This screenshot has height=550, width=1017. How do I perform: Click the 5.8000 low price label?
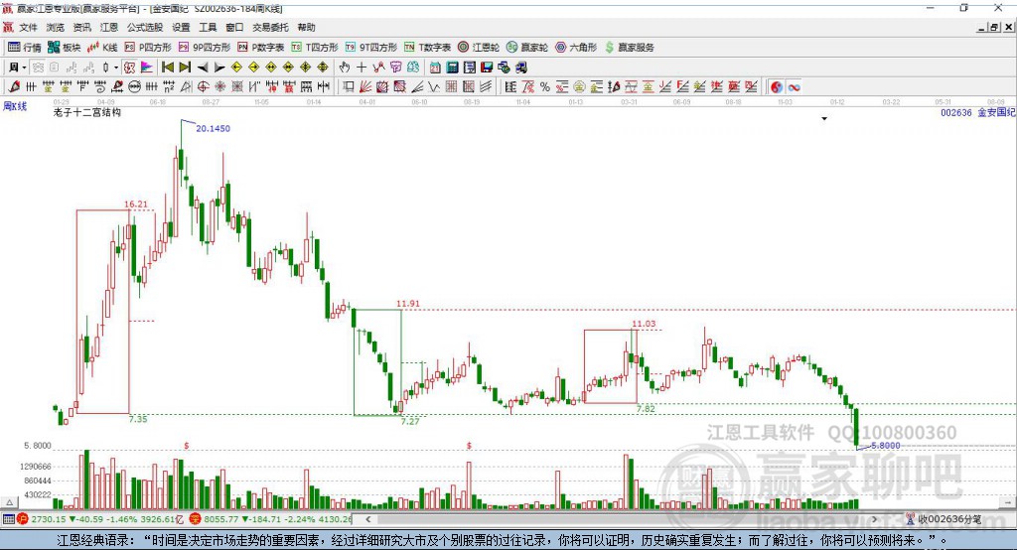point(885,446)
